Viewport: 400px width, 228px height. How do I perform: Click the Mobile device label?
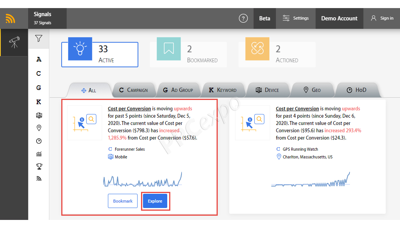click(121, 157)
